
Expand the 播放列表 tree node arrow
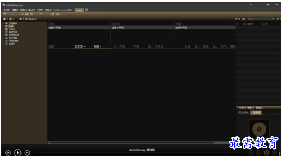coord(3,32)
